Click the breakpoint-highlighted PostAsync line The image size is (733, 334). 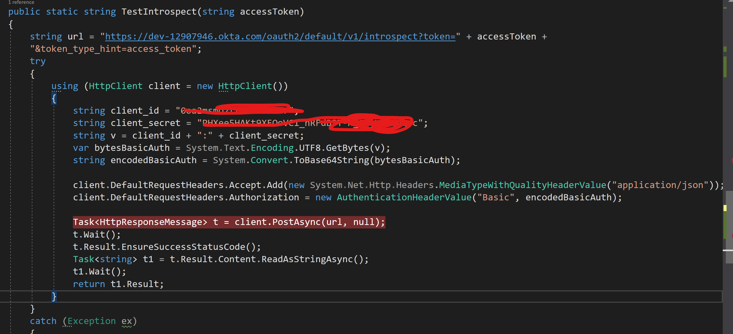click(229, 222)
